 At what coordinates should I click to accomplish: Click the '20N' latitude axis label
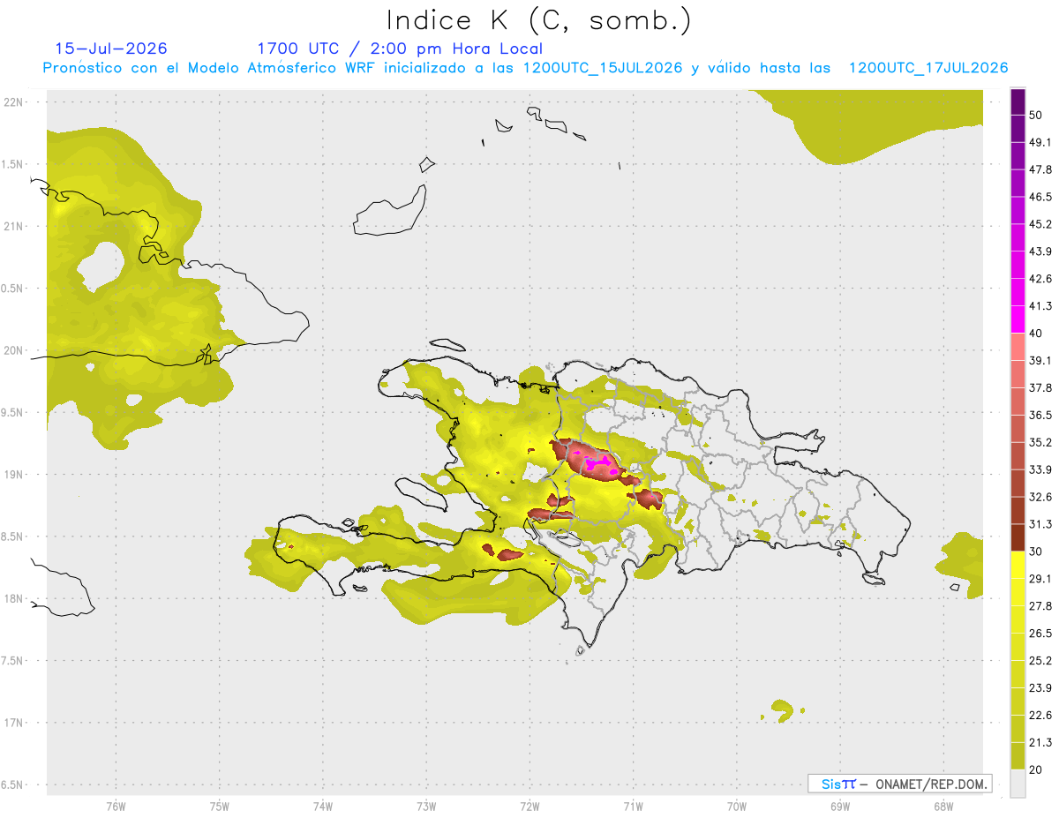(13, 350)
